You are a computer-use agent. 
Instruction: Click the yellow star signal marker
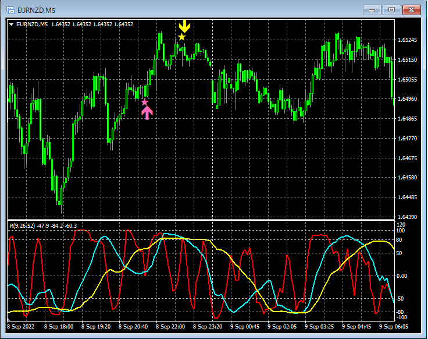tap(182, 37)
